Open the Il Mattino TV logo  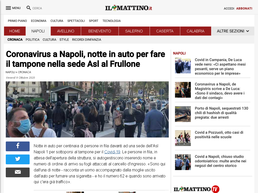pyautogui.click(x=197, y=189)
